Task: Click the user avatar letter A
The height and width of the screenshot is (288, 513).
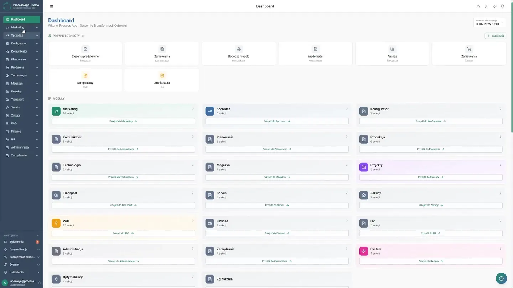Action: click(x=5, y=283)
